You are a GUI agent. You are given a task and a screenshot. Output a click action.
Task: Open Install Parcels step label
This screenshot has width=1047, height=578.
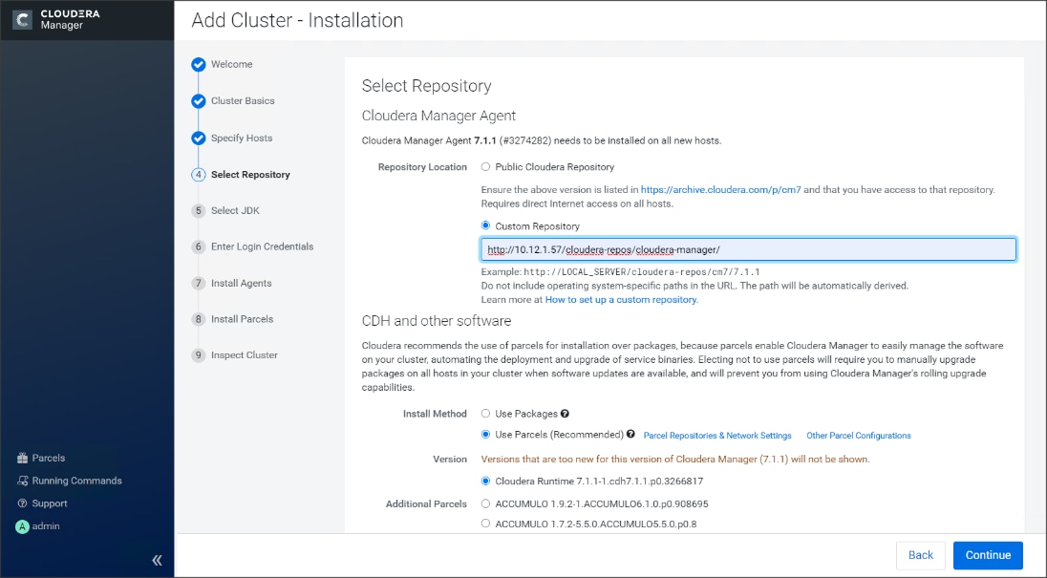pyautogui.click(x=242, y=319)
